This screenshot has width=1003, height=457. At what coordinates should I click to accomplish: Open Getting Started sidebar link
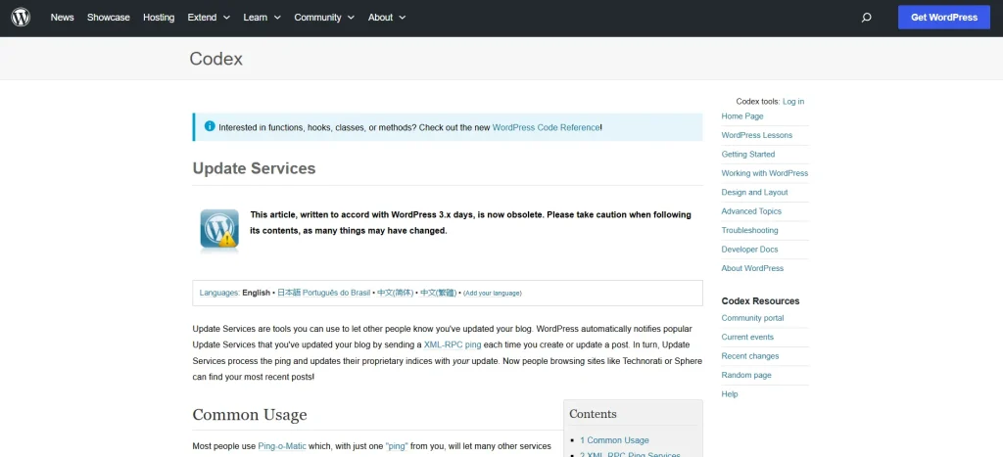pyautogui.click(x=747, y=155)
